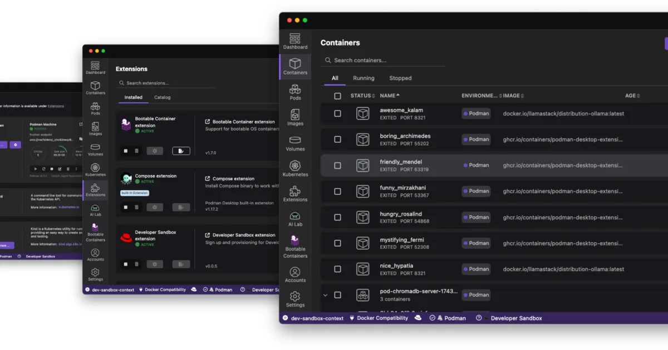The height and width of the screenshot is (350, 668).
Task: Open AI Lab in the Containers window sidebar
Action: (295, 219)
